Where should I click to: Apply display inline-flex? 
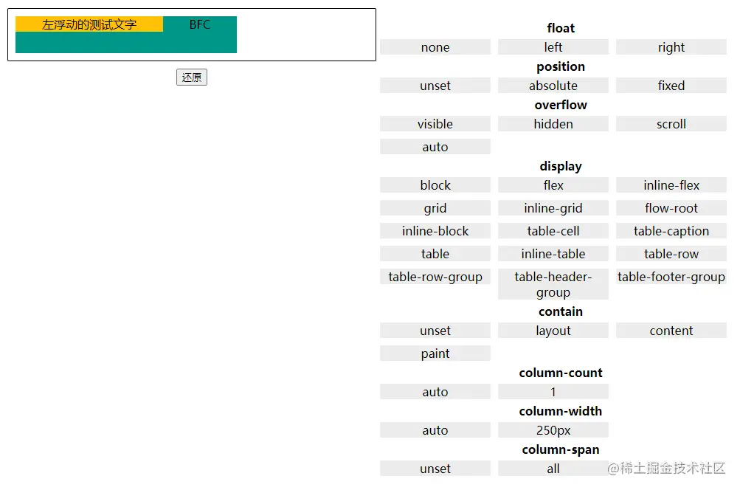coord(671,185)
